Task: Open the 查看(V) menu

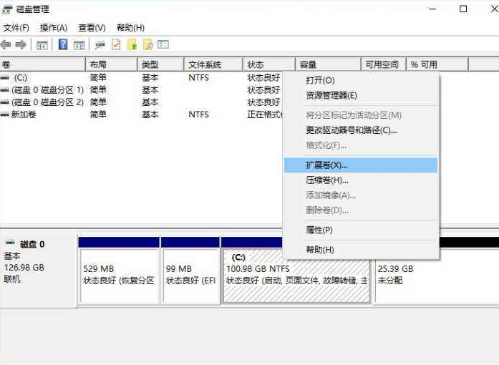Action: [x=92, y=28]
